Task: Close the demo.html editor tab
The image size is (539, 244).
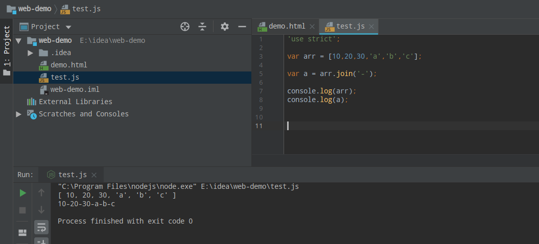Action: click(312, 27)
